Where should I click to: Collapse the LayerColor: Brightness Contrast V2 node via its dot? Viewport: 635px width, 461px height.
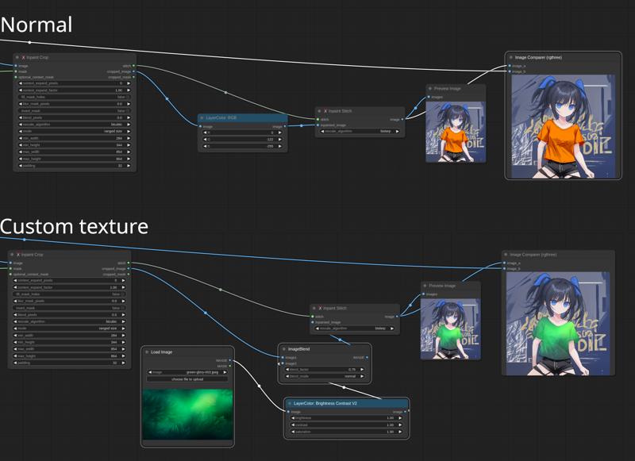tap(290, 404)
